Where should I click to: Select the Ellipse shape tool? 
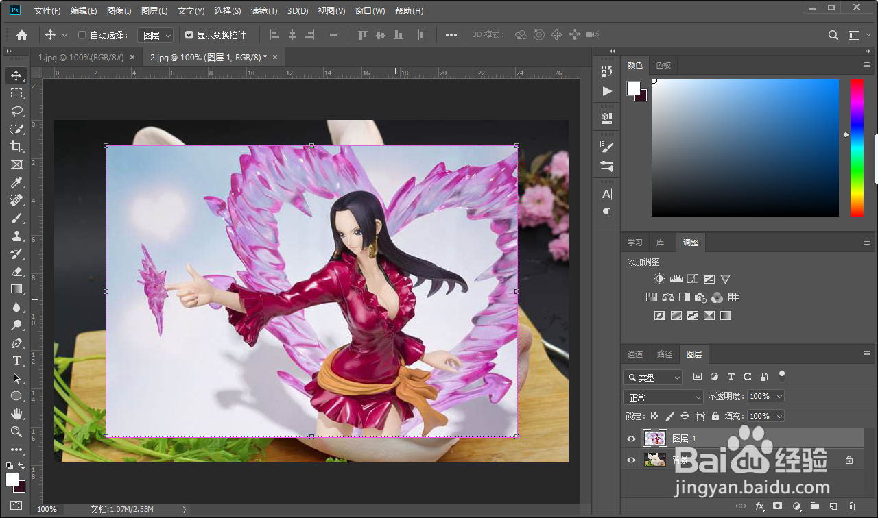pyautogui.click(x=16, y=396)
